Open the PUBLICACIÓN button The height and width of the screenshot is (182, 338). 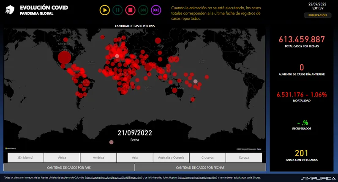pos(318,15)
